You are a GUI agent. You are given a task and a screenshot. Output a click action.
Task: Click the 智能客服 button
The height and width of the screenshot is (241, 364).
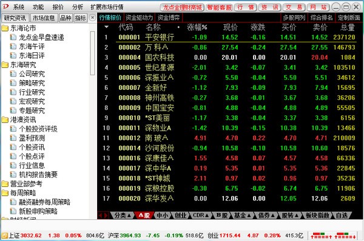tap(220, 7)
